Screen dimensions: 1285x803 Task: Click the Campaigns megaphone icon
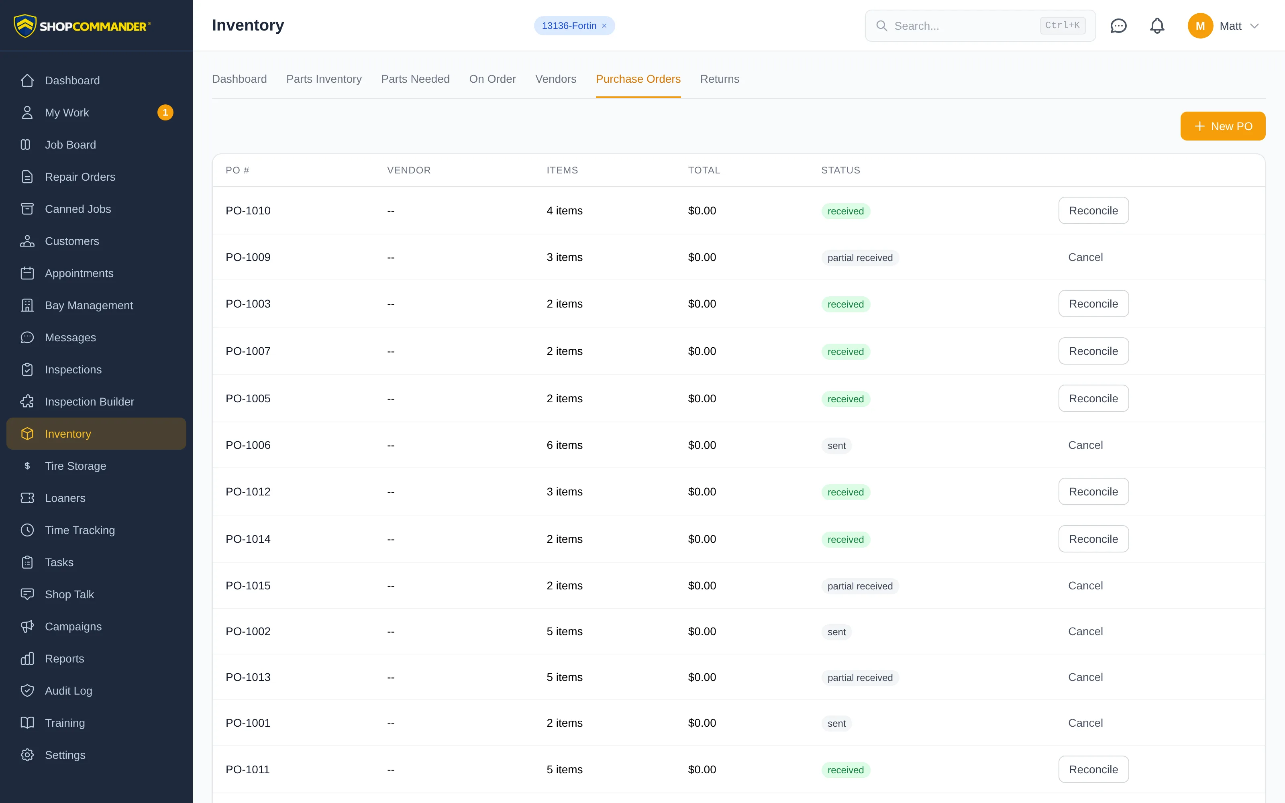(27, 627)
